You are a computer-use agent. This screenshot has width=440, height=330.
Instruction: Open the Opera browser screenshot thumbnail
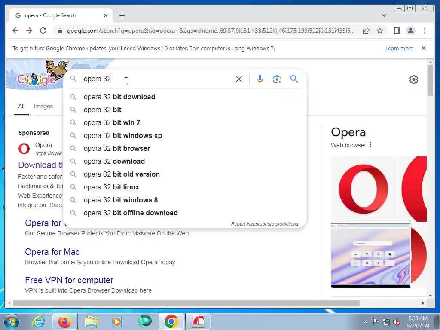click(x=370, y=255)
